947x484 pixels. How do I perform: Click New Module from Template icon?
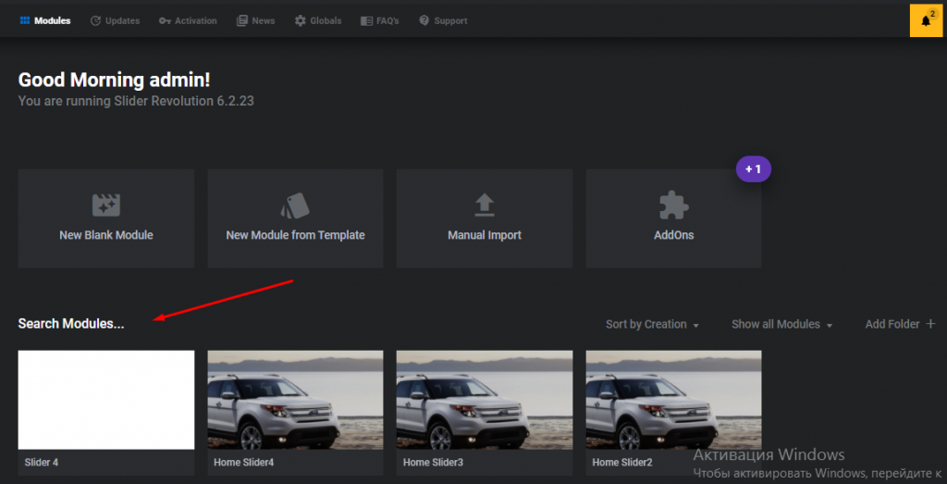[295, 205]
